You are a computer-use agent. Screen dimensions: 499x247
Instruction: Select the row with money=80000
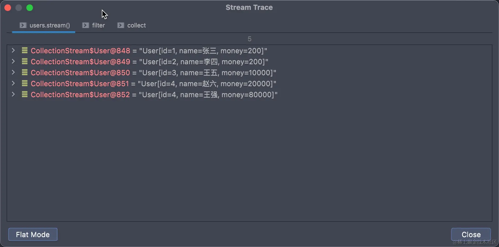tap(154, 95)
